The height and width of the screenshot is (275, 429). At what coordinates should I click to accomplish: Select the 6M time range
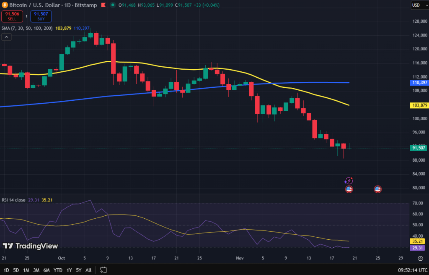tap(47, 270)
